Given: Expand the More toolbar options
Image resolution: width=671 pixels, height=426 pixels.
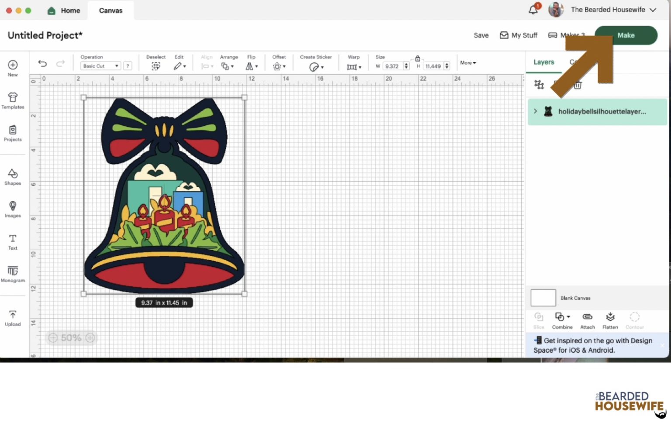Looking at the screenshot, I should 468,63.
